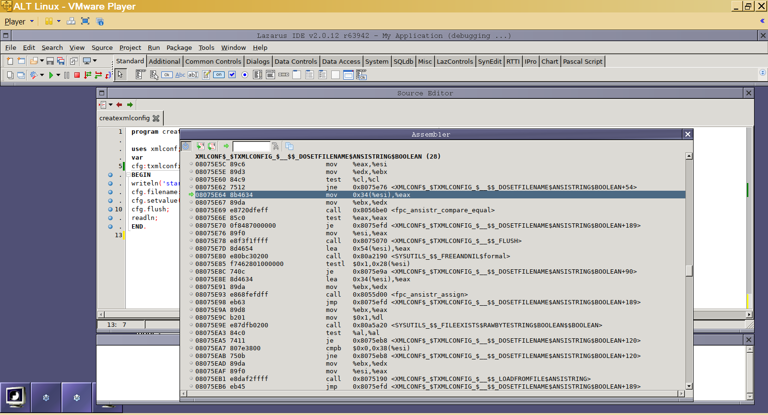Click the Pause execution icon
Screen dimensions: 768x415
[67, 75]
